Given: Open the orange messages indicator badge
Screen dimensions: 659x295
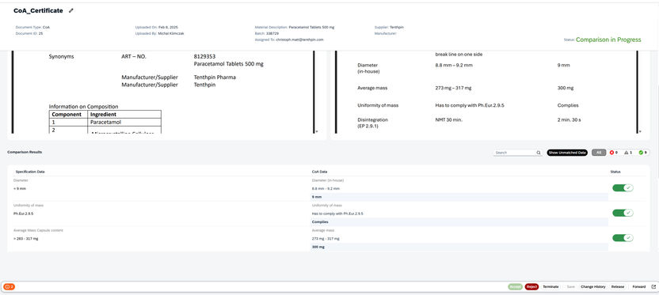Looking at the screenshot, I should pos(9,286).
